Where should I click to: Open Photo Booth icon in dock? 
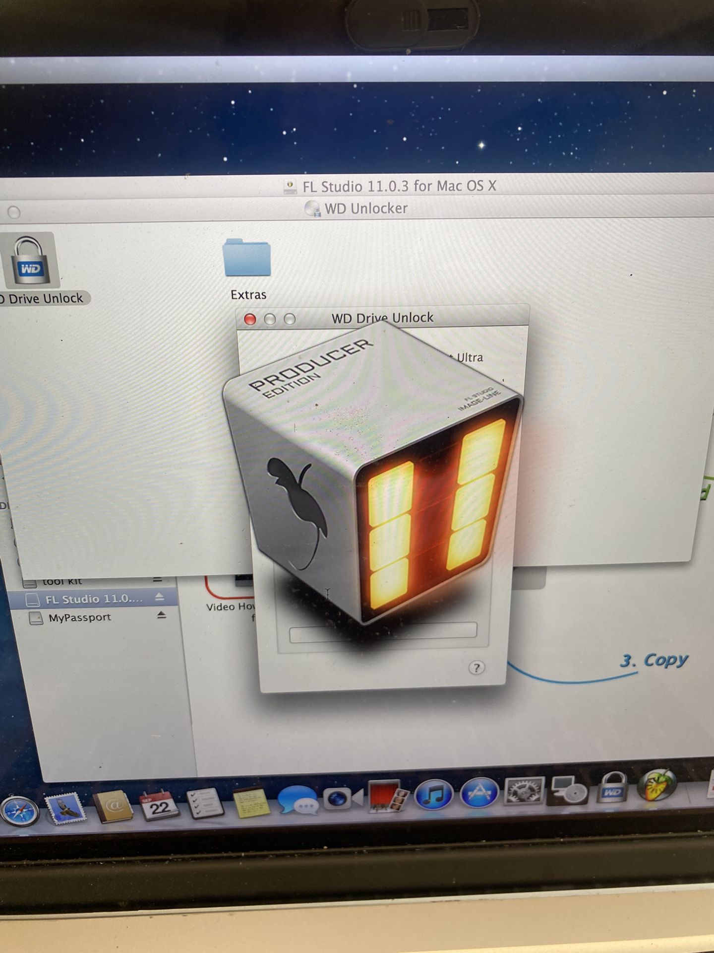[x=389, y=796]
